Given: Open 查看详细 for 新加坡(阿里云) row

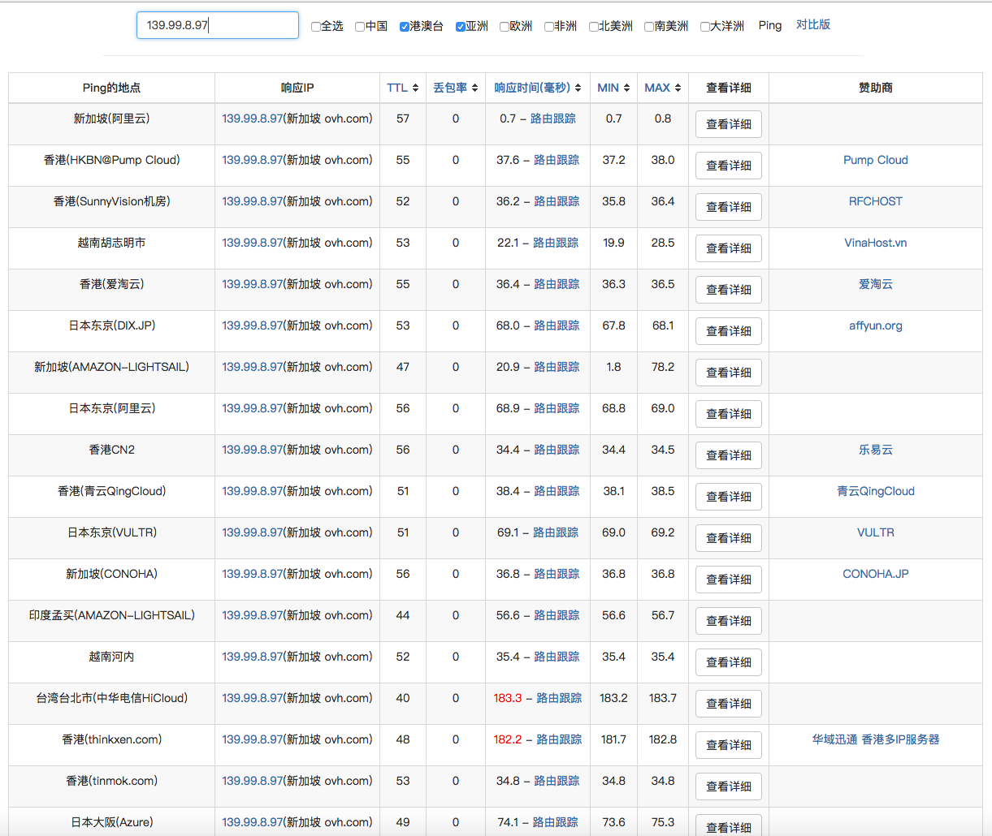Looking at the screenshot, I should click(728, 124).
